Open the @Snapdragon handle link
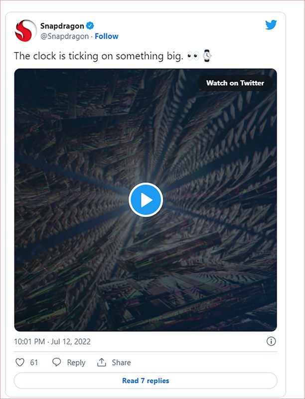 pyautogui.click(x=65, y=36)
